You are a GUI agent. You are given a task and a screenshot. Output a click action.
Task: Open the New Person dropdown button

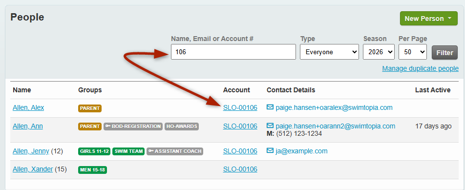pyautogui.click(x=428, y=19)
